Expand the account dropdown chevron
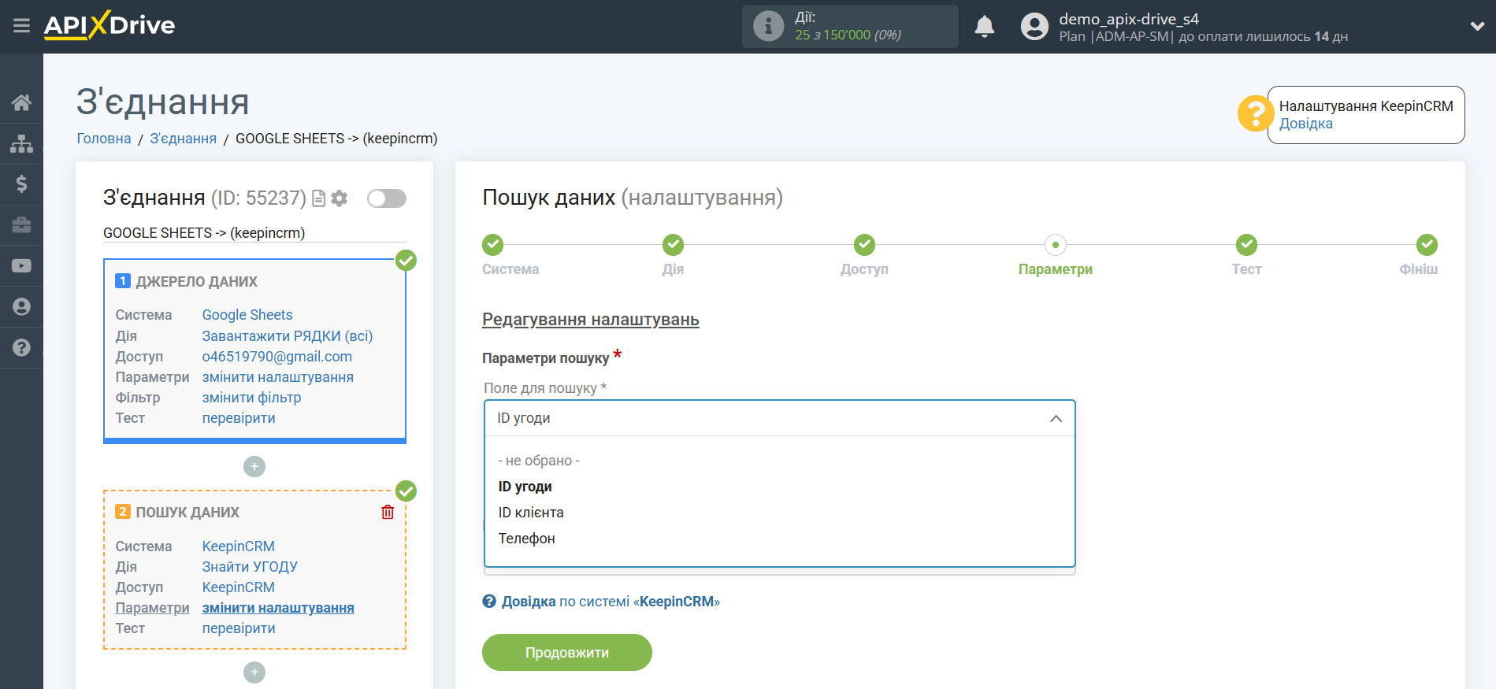Screen dimensions: 1496x689 click(1477, 27)
